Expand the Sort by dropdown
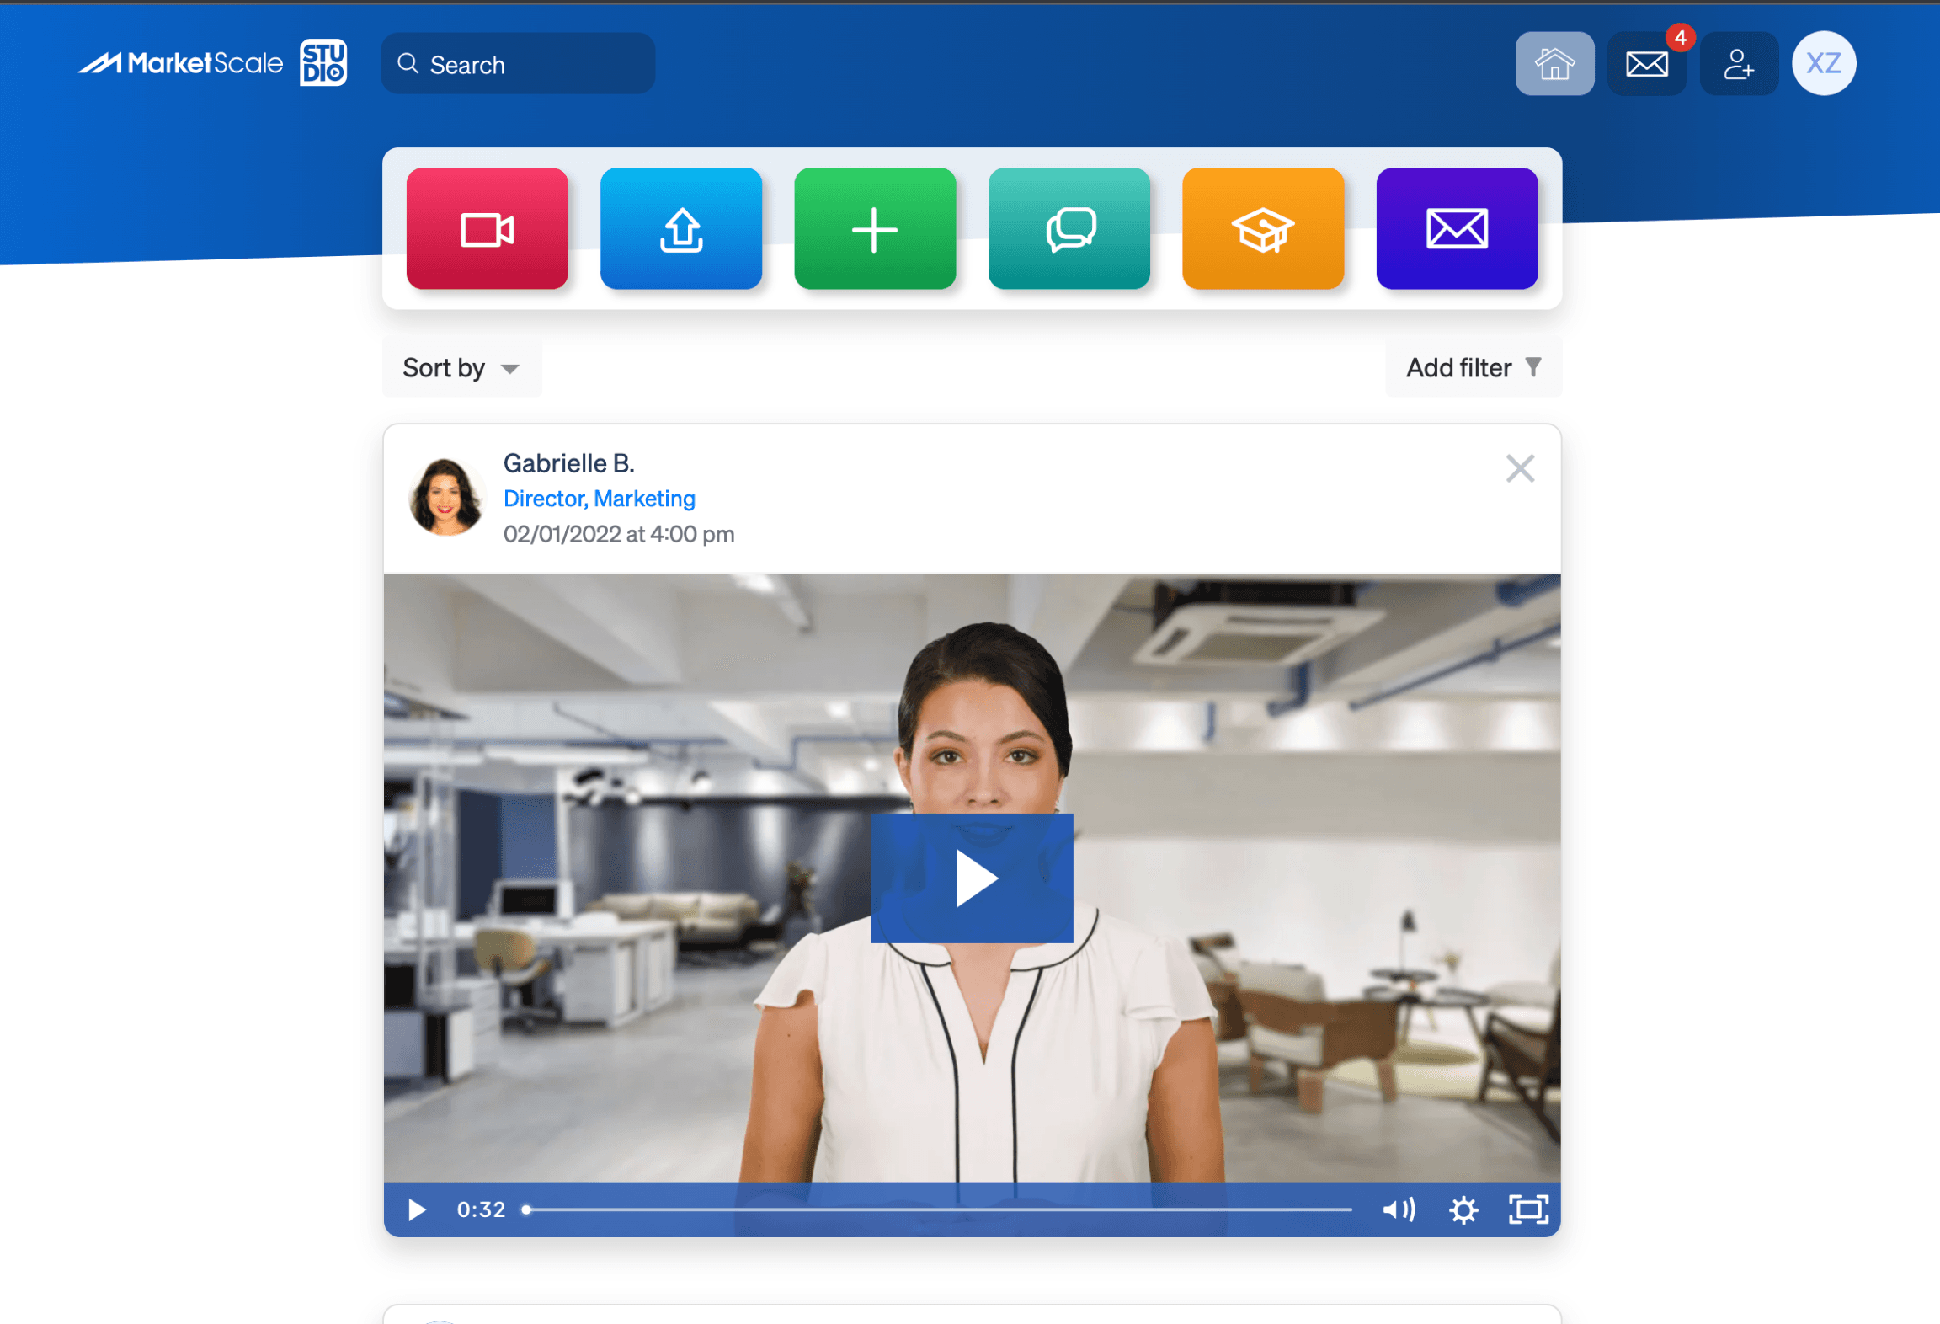This screenshot has height=1324, width=1940. (x=461, y=368)
